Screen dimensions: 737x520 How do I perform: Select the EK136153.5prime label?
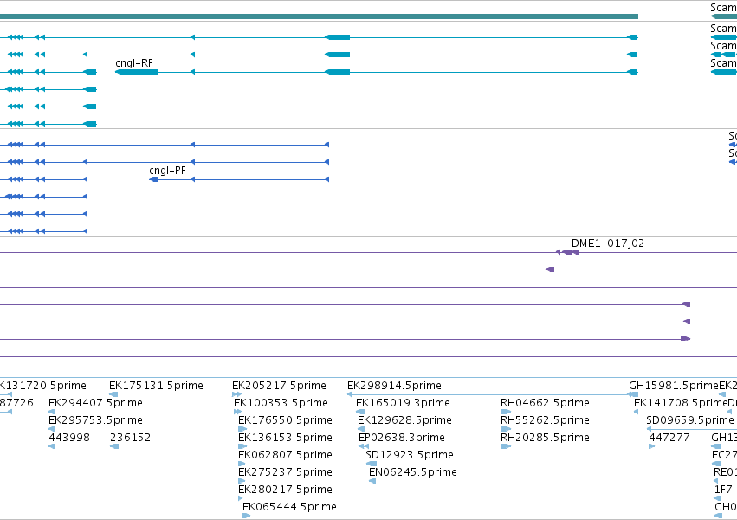[x=285, y=438]
